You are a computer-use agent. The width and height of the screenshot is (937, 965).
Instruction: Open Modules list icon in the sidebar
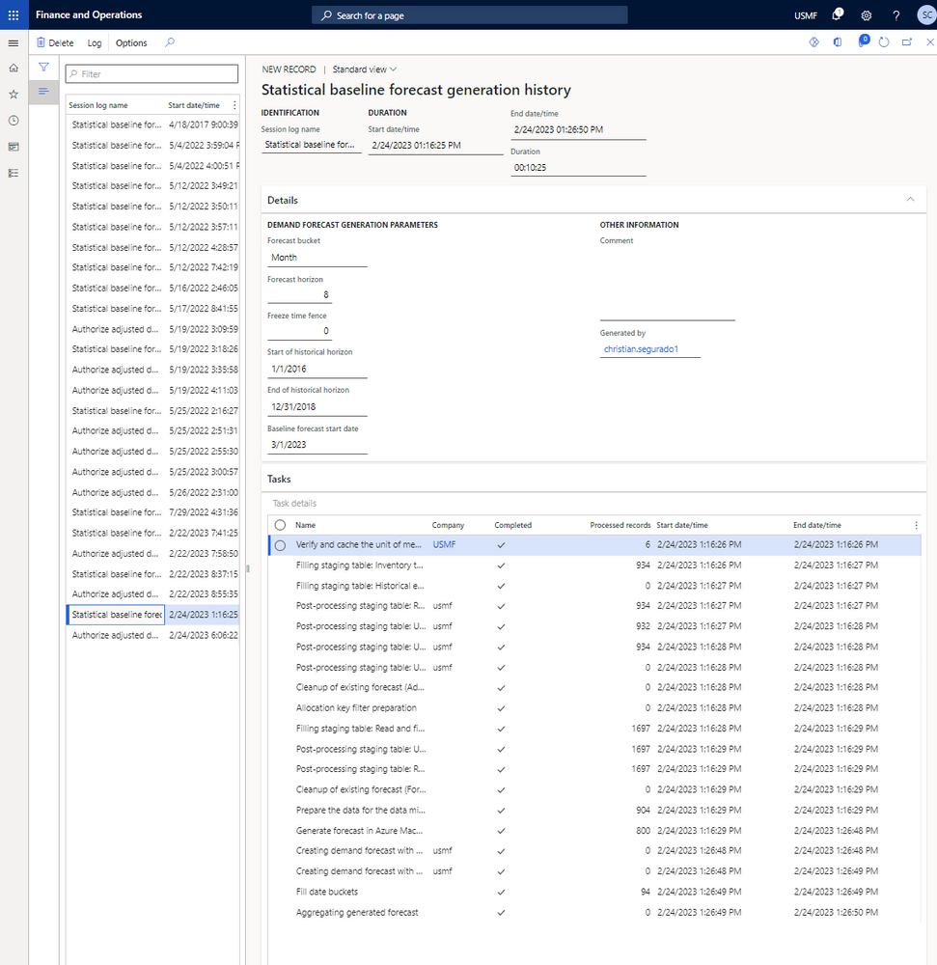click(x=14, y=173)
